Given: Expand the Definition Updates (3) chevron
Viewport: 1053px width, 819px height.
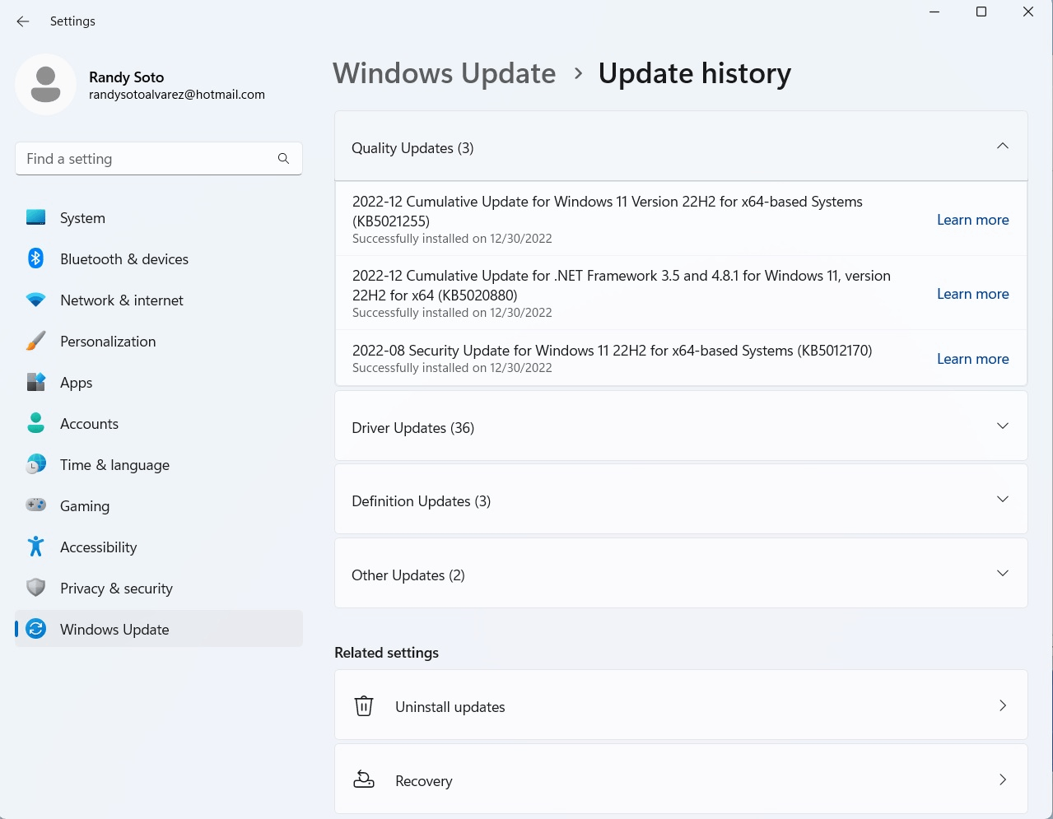Looking at the screenshot, I should 1003,500.
